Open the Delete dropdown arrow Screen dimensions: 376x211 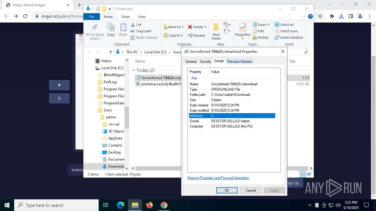[205, 27]
